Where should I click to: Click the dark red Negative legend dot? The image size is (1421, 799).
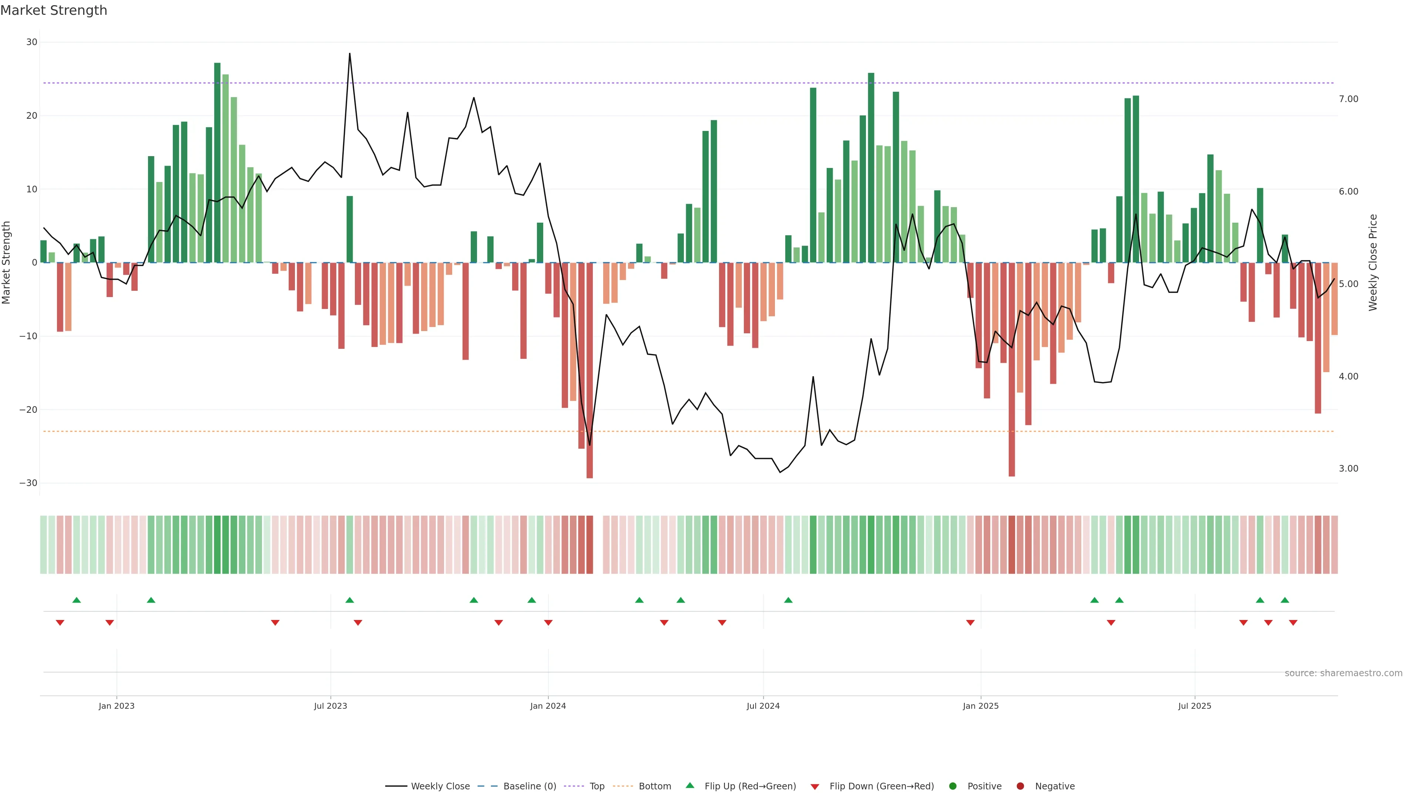(x=1020, y=786)
